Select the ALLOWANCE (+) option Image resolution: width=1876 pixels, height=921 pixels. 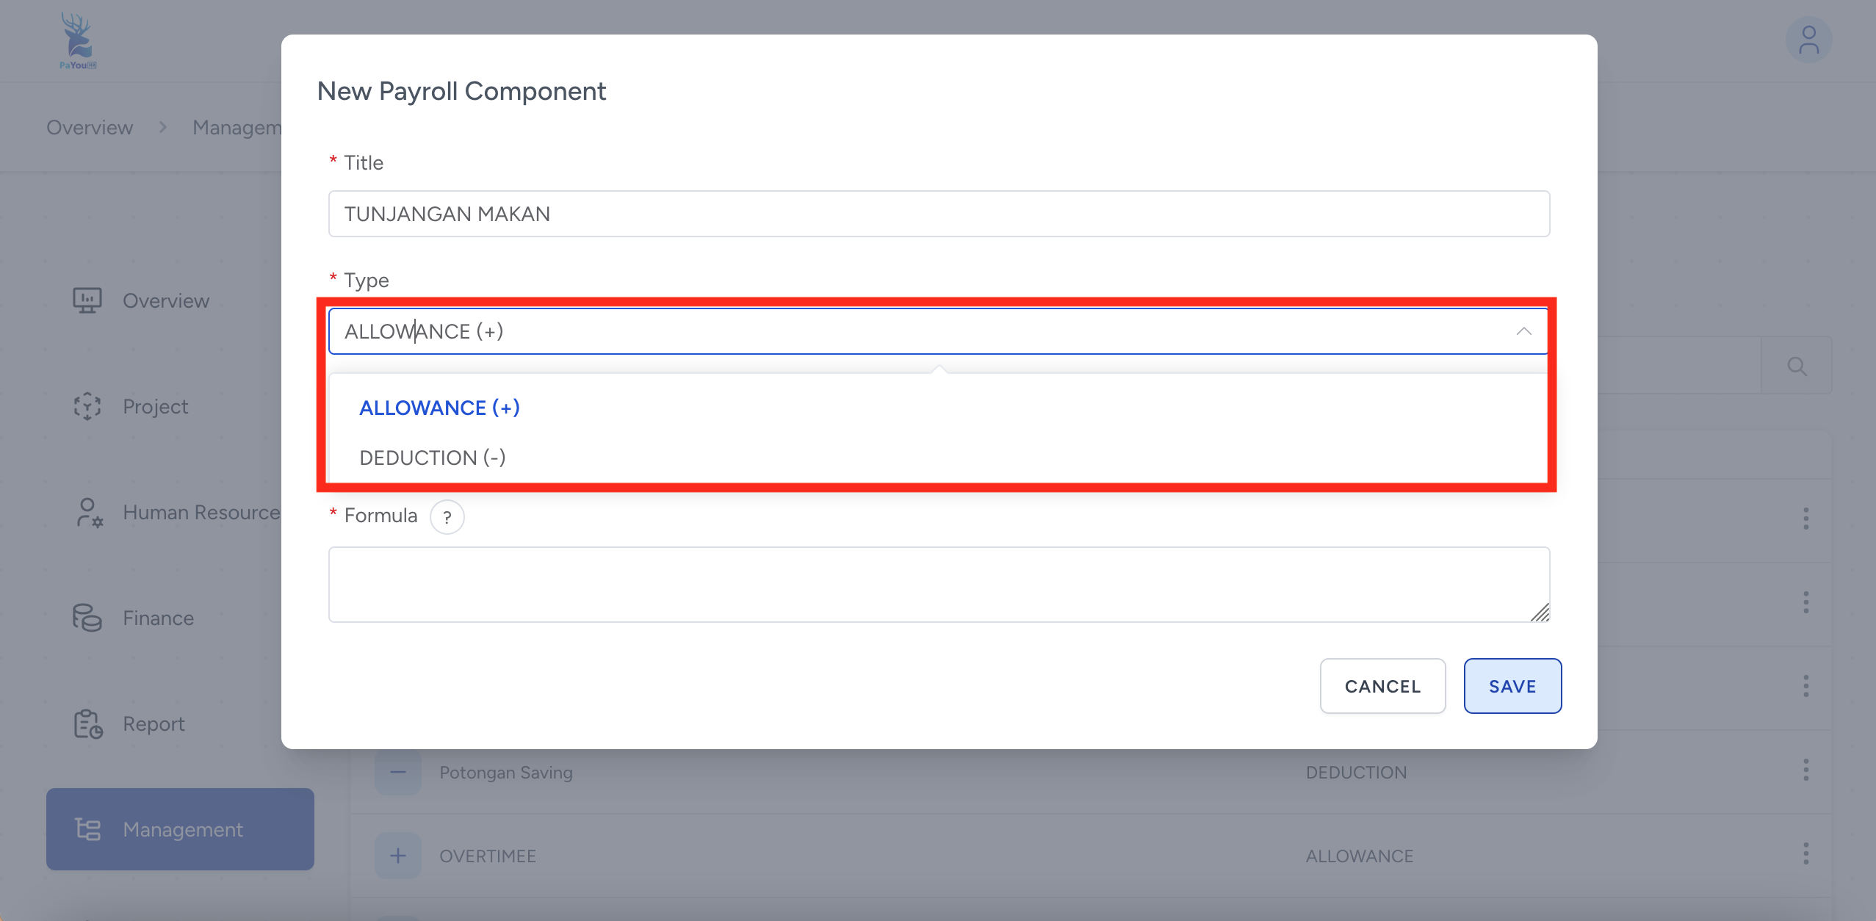click(x=439, y=408)
